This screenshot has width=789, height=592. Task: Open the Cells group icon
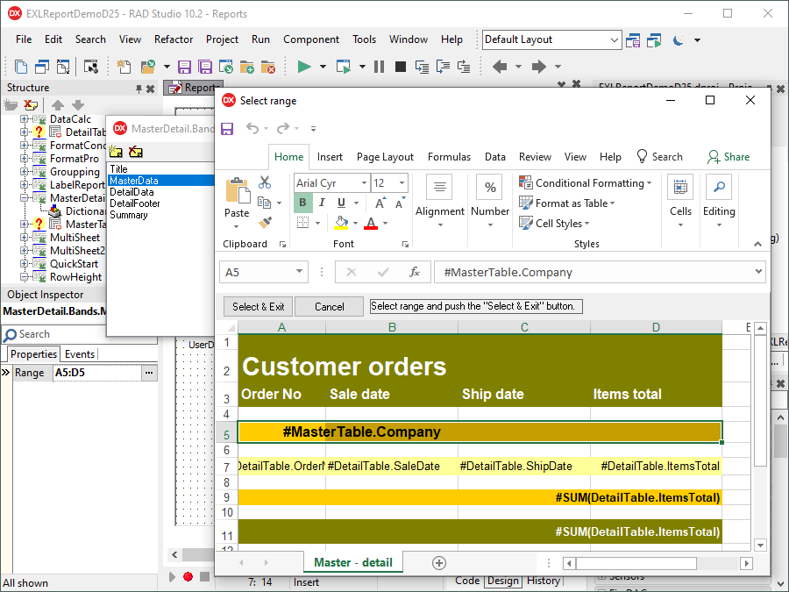680,188
